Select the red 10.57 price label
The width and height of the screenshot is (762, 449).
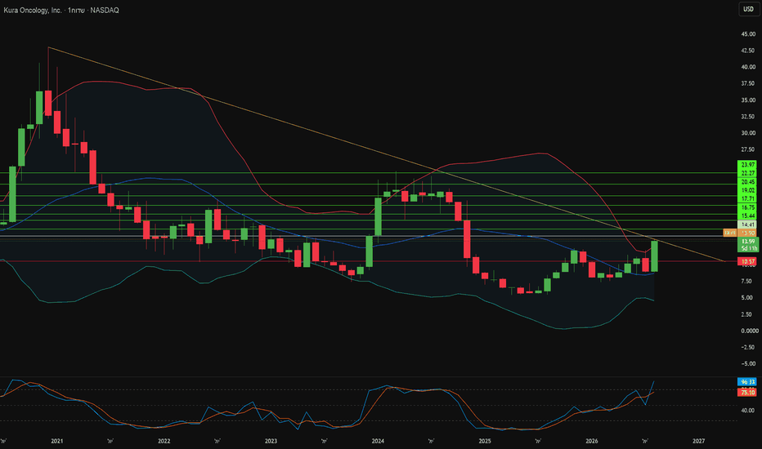pyautogui.click(x=748, y=261)
